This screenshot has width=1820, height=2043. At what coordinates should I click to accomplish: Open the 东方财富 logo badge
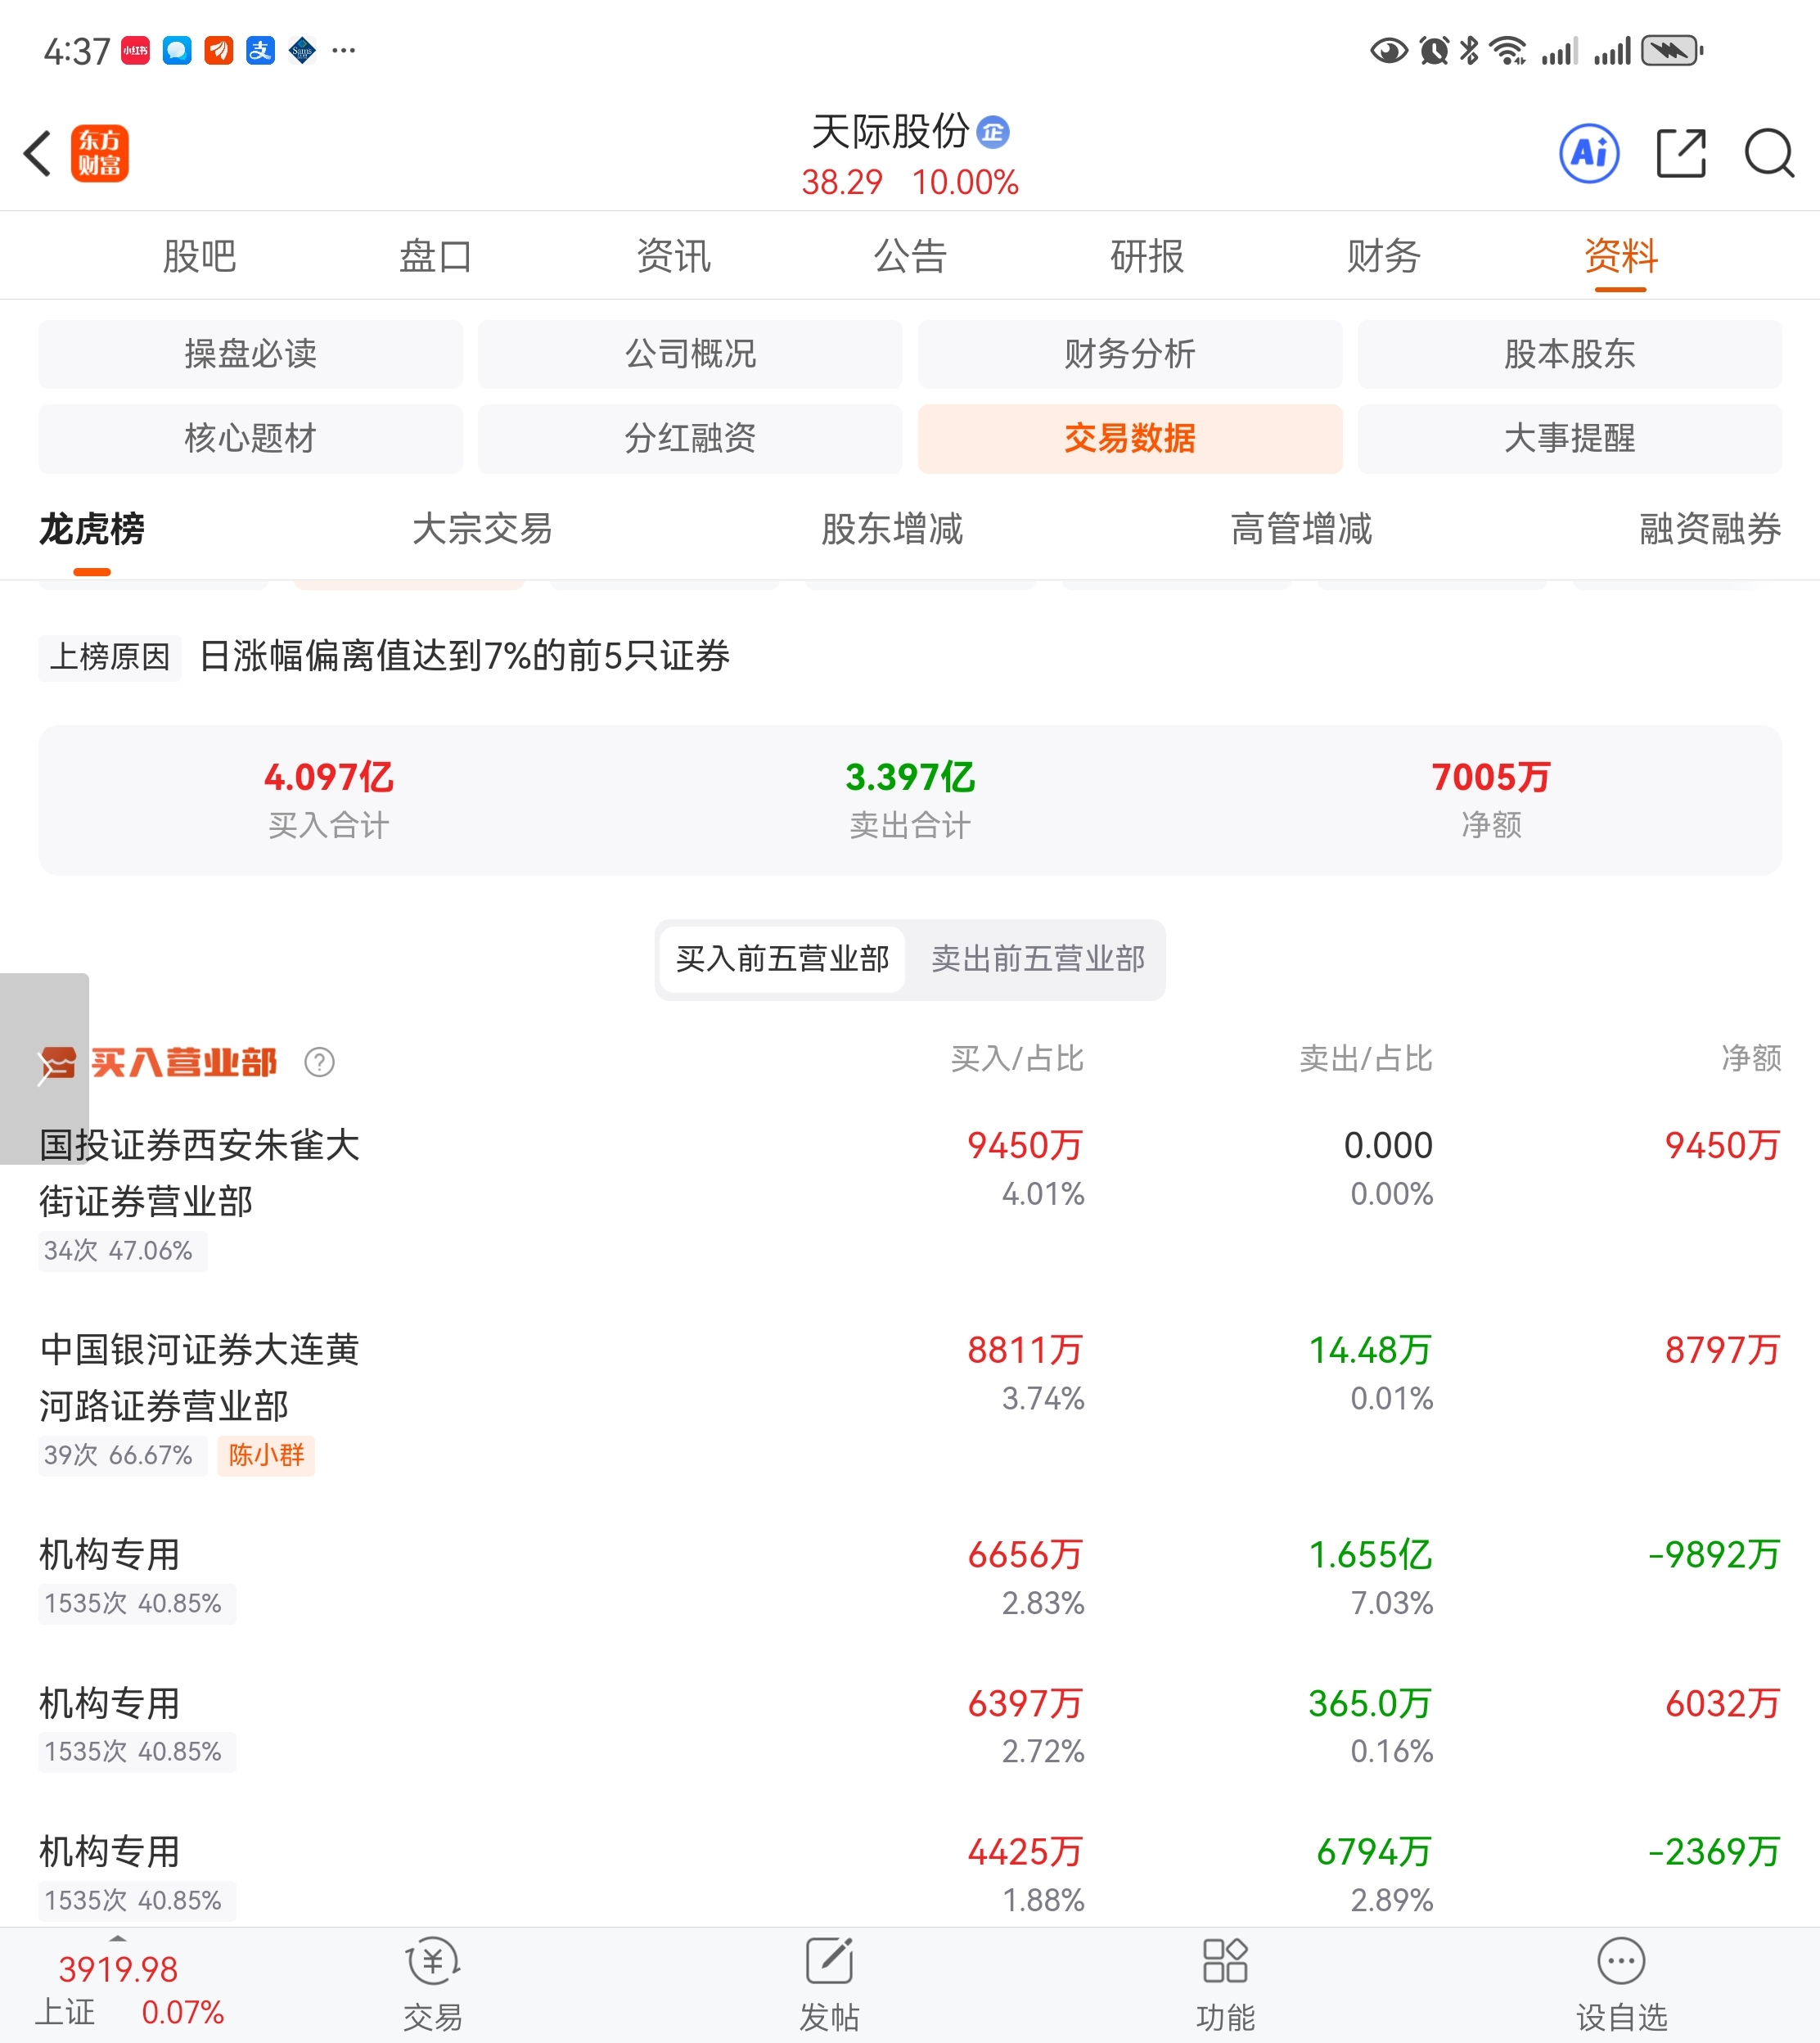point(100,153)
